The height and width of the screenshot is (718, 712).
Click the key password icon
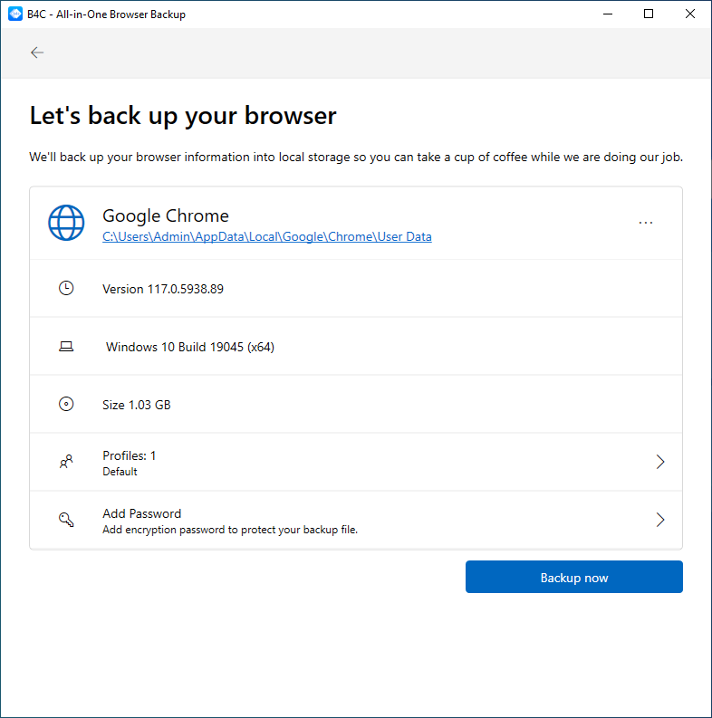[x=66, y=520]
